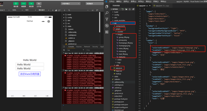
Task: Open index.html in VS Code explorer
Action: click(118, 96)
